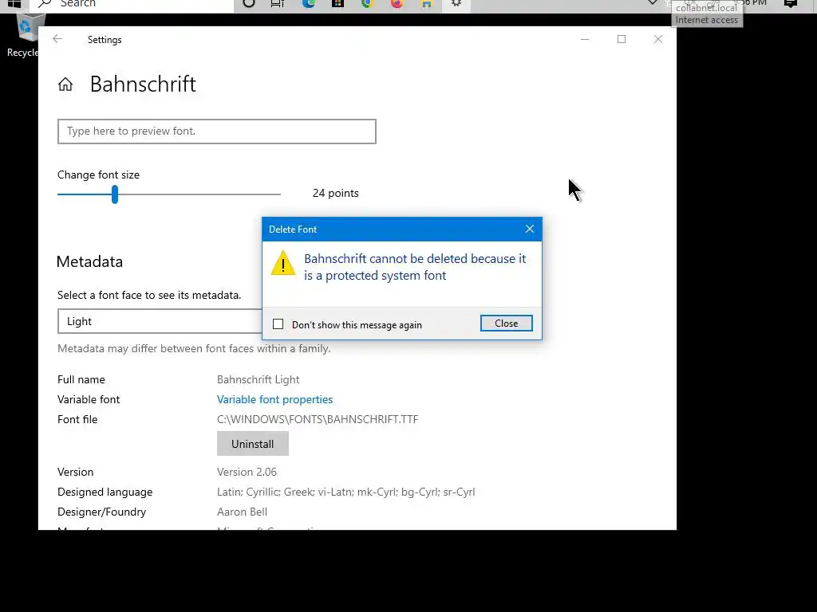Click the 'Aaron Bell' designer value

[x=242, y=512]
